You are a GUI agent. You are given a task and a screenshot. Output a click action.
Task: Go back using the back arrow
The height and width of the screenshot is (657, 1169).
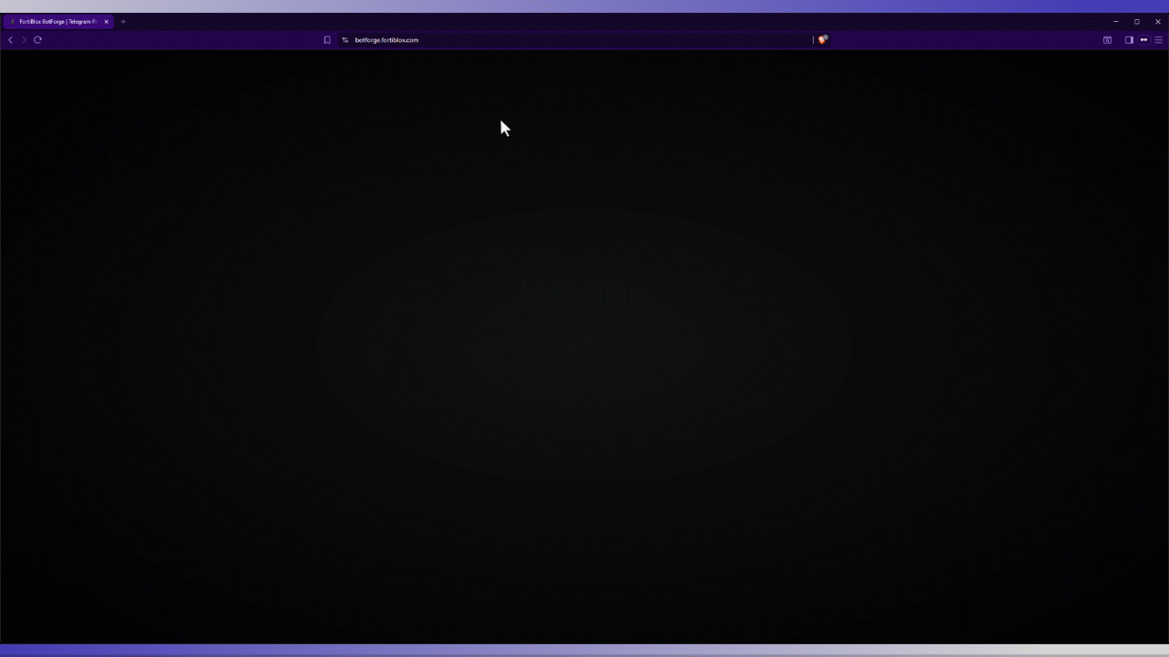10,40
